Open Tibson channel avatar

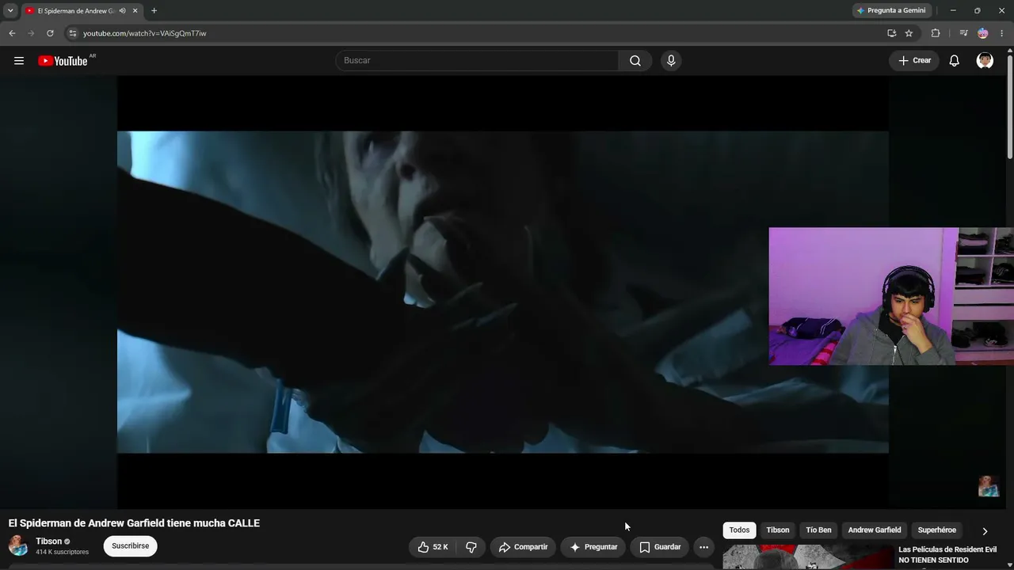[x=18, y=545]
